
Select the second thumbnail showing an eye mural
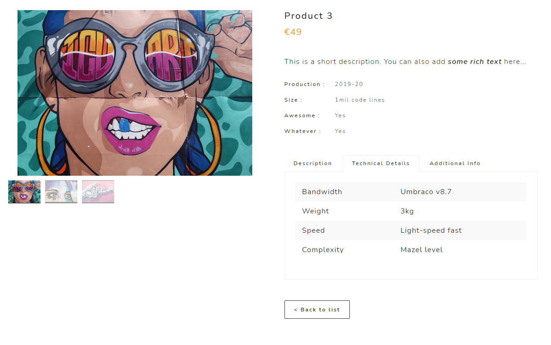[x=61, y=192]
